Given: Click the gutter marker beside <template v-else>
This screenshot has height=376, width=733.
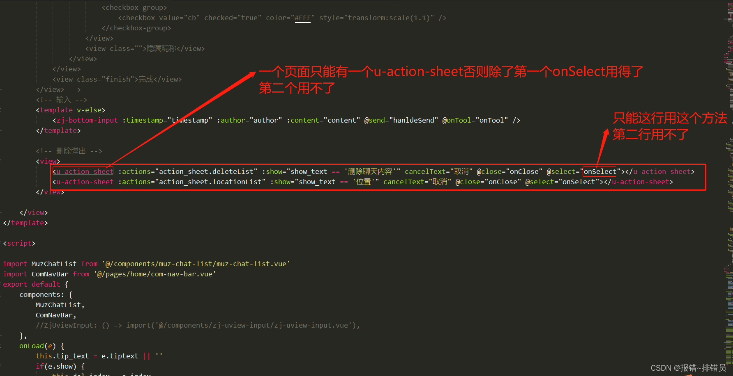Looking at the screenshot, I should pos(1,110).
